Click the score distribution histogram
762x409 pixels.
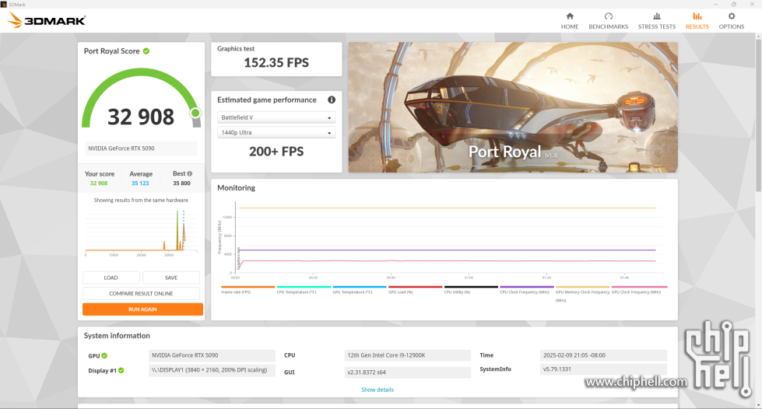(x=141, y=232)
